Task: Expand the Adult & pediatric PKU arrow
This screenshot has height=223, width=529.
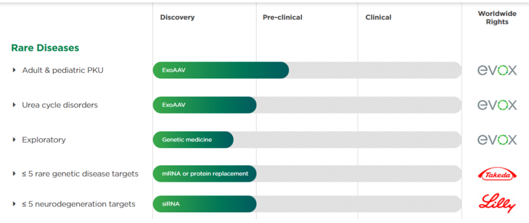Action: pos(14,70)
